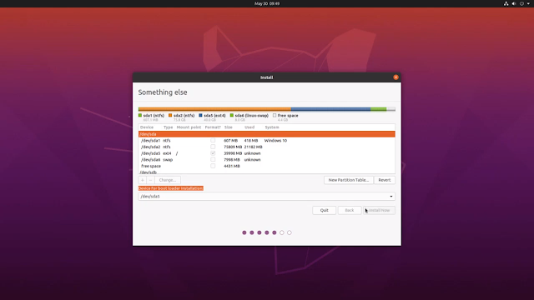Screen dimensions: 534x300
Task: Click the Revert button
Action: pyautogui.click(x=385, y=180)
